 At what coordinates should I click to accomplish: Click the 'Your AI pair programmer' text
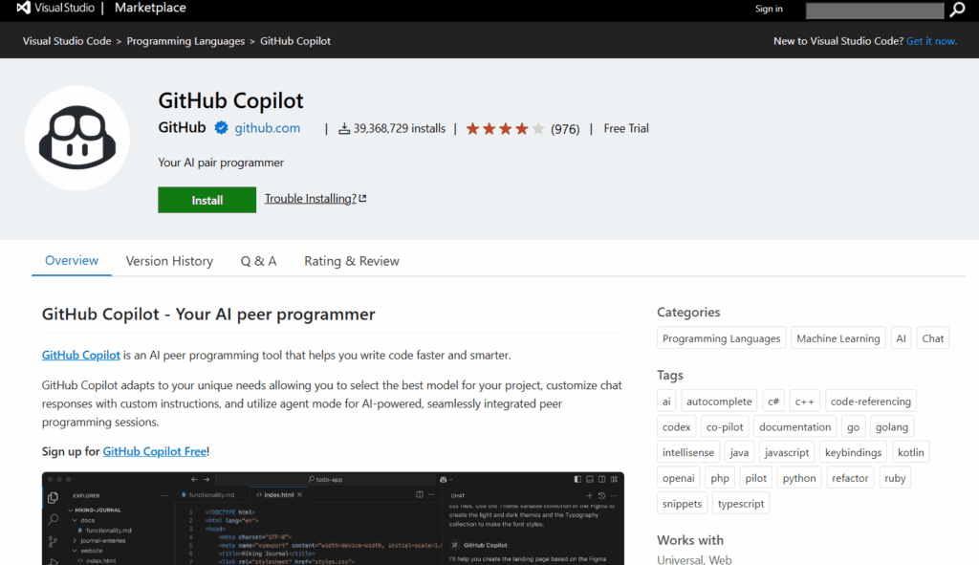point(221,163)
